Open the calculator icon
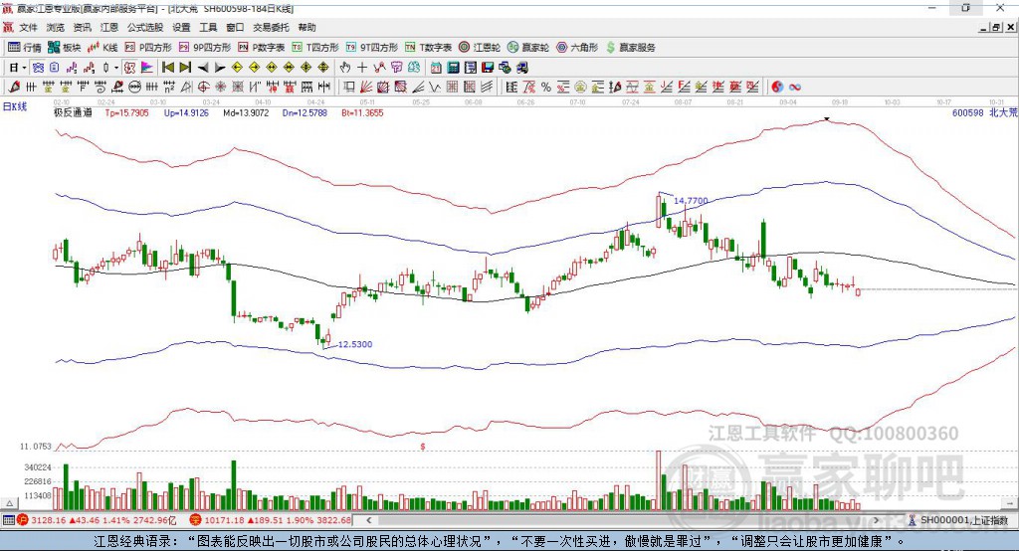1019x551 pixels. (454, 68)
